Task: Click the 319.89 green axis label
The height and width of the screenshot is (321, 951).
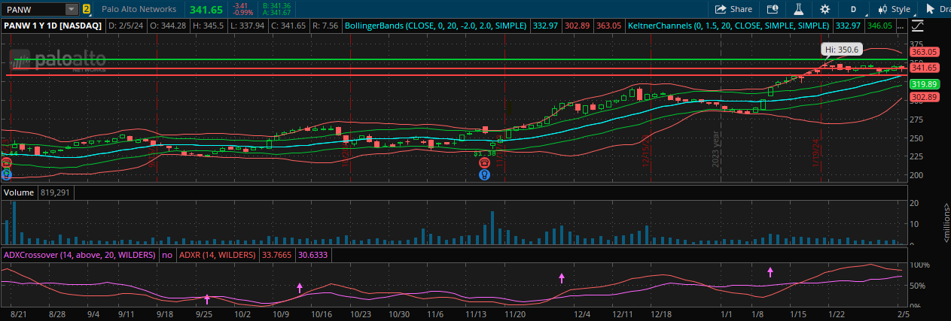Action: pyautogui.click(x=923, y=84)
